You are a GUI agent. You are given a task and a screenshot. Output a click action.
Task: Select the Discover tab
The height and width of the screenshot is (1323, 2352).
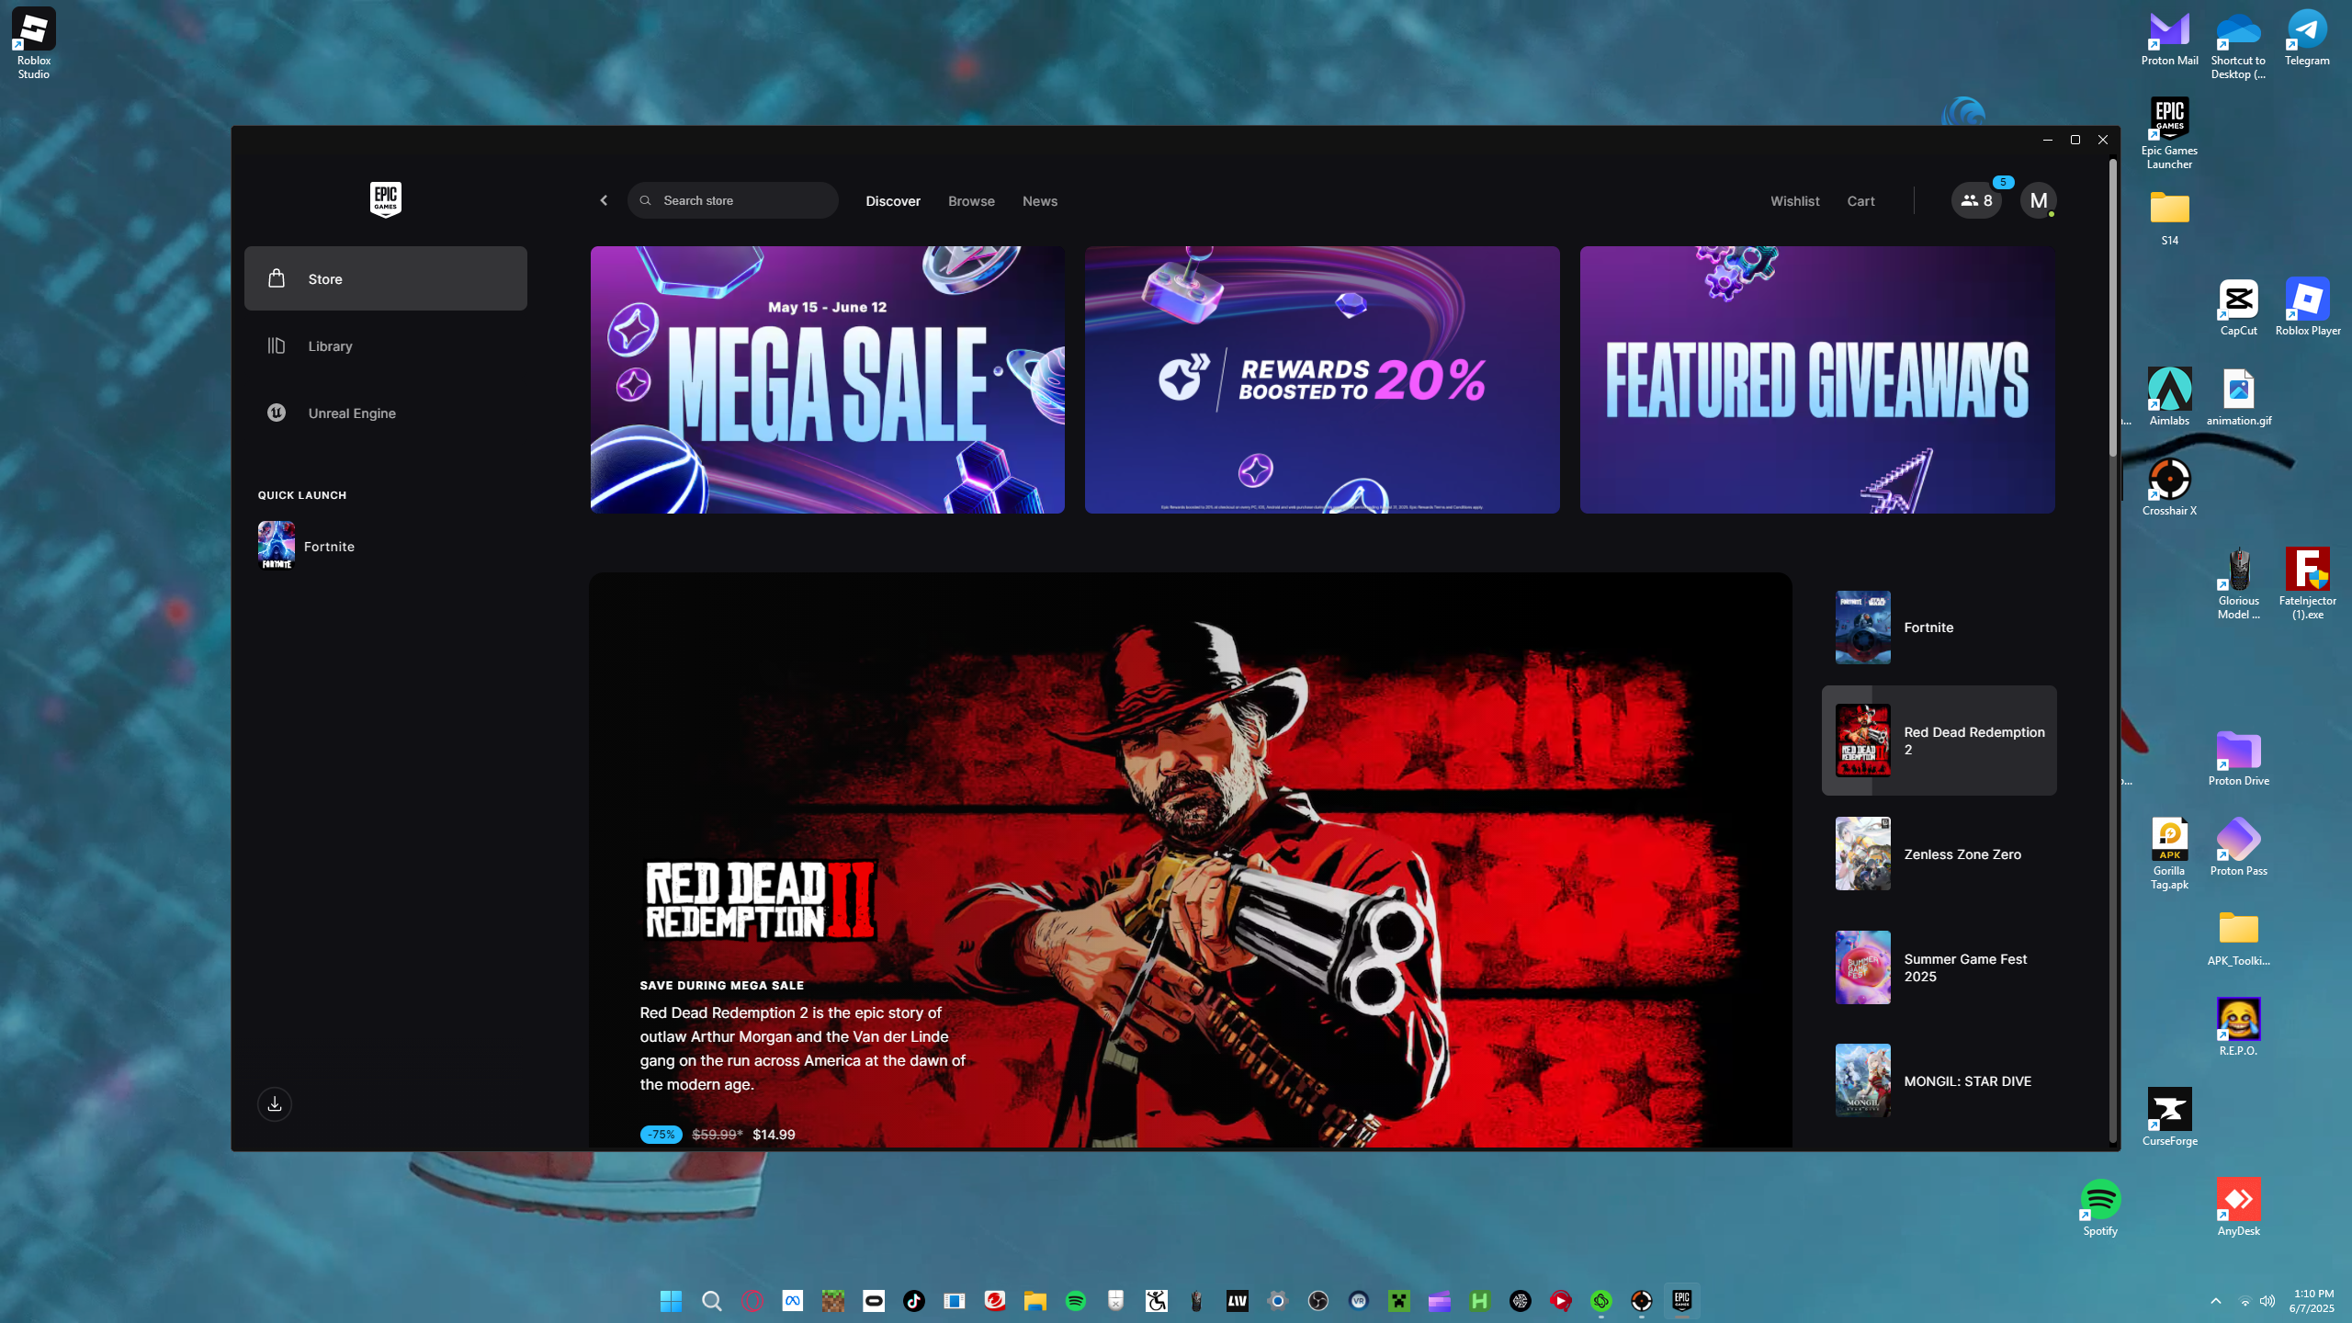pos(892,201)
